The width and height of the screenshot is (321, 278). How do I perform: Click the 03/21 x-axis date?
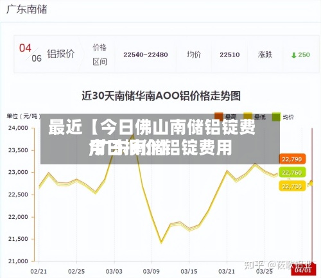(227, 272)
